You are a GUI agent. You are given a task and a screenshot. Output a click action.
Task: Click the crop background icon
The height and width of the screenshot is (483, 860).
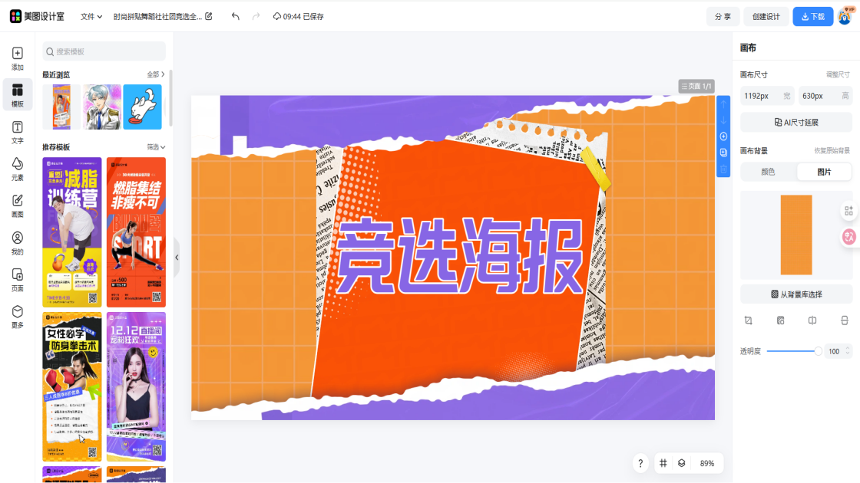click(749, 320)
